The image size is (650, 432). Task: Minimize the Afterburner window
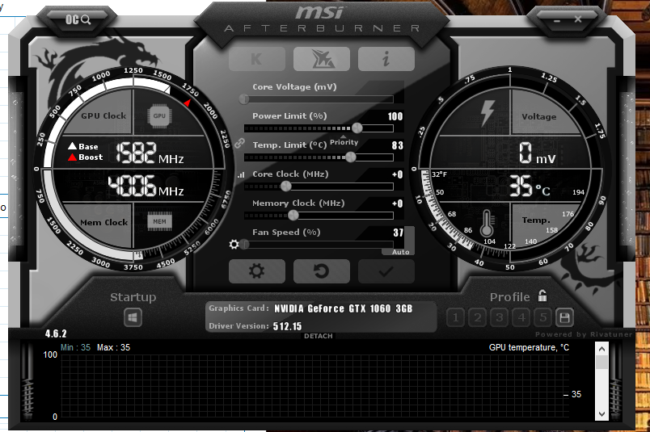click(557, 20)
